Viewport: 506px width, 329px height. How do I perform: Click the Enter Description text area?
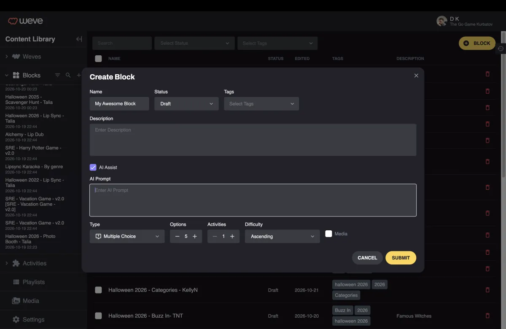pos(253,140)
